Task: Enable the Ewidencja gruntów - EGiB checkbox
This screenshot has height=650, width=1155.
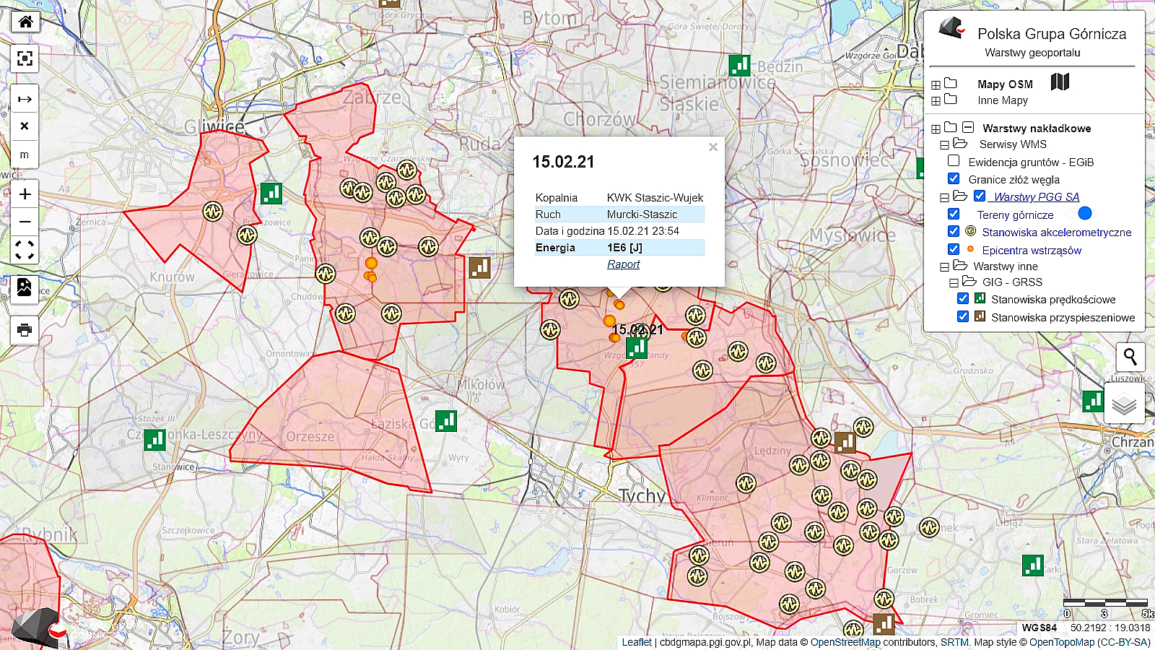Action: point(954,161)
